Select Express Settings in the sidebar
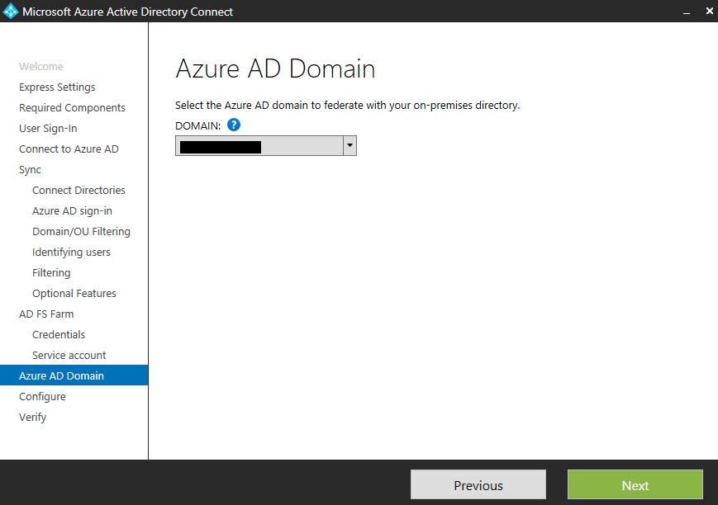The image size is (718, 505). coord(57,87)
